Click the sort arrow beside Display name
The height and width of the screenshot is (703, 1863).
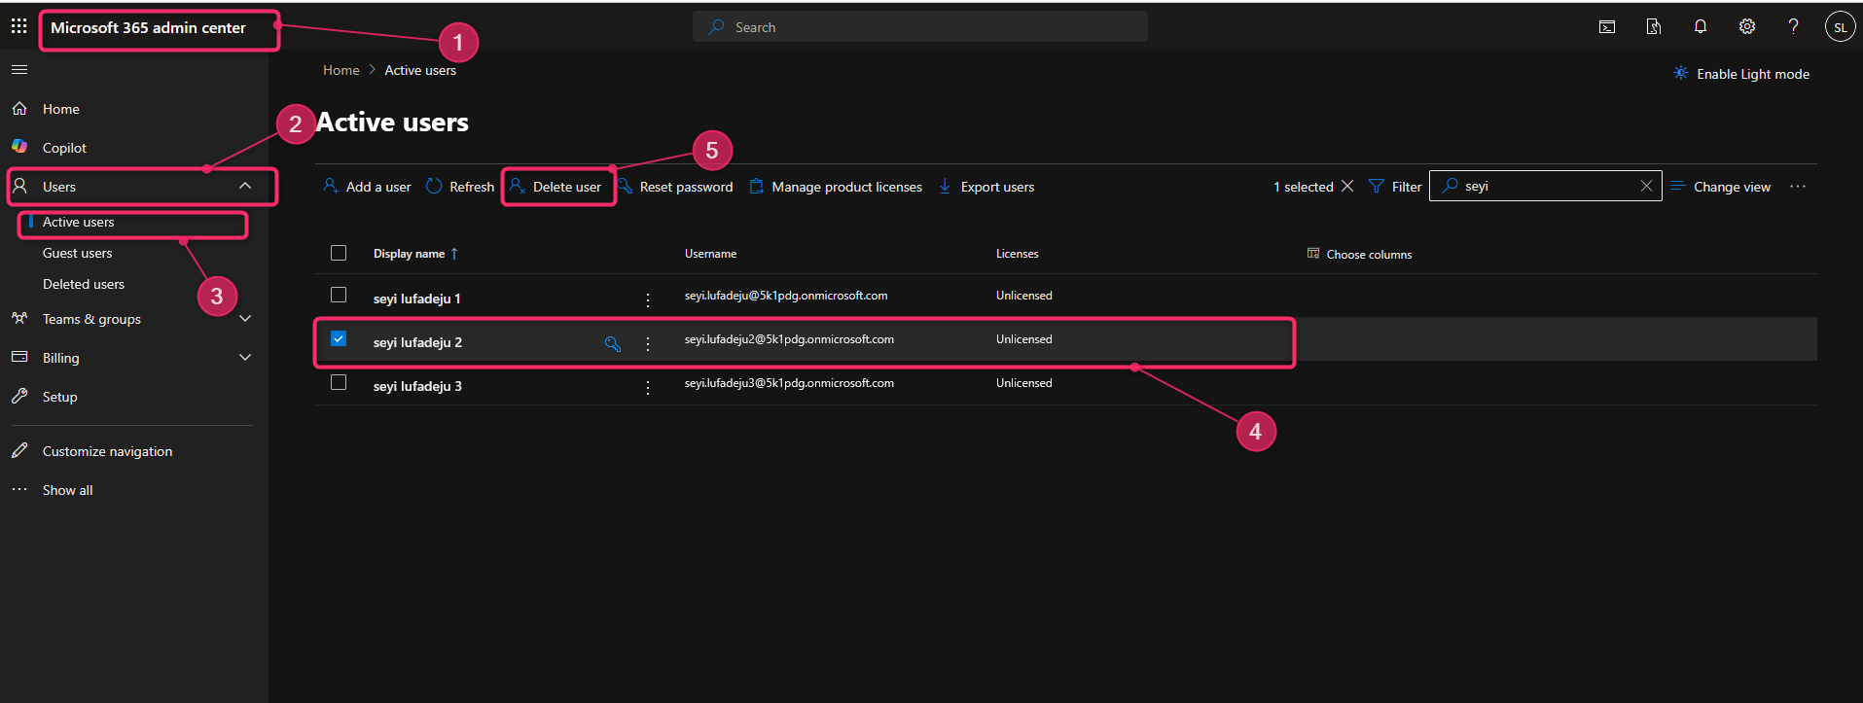454,254
